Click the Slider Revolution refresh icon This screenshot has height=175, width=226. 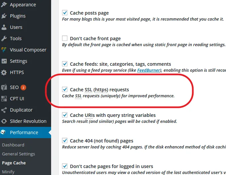click(x=4, y=121)
